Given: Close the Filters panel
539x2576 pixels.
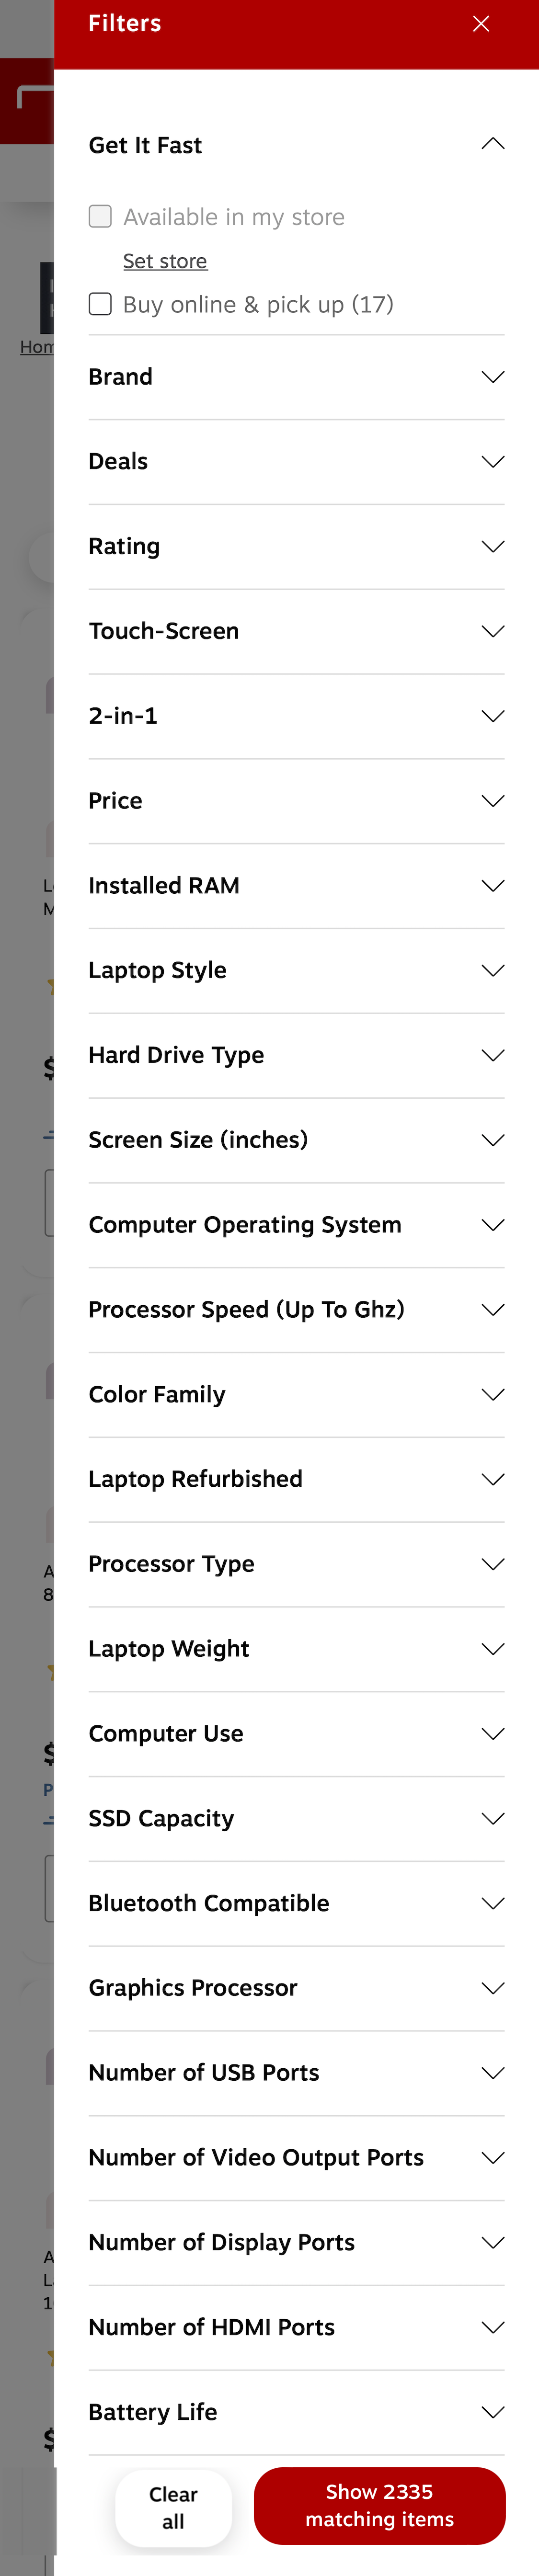Looking at the screenshot, I should (x=481, y=23).
